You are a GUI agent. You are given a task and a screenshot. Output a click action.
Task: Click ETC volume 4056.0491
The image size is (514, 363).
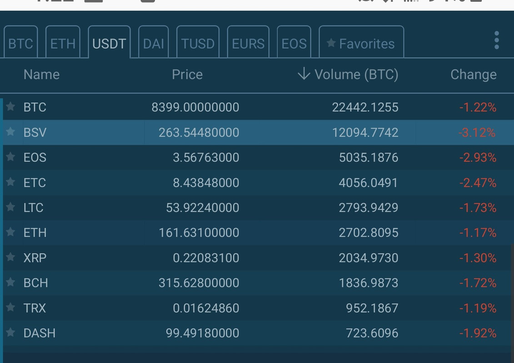(369, 183)
